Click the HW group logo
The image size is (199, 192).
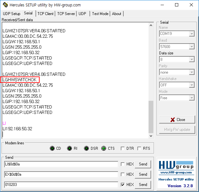click(176, 165)
